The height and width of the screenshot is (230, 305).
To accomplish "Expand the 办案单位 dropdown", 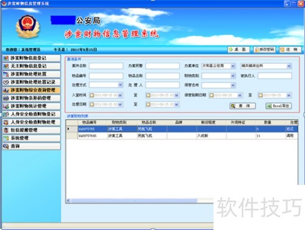I will click(233, 66).
